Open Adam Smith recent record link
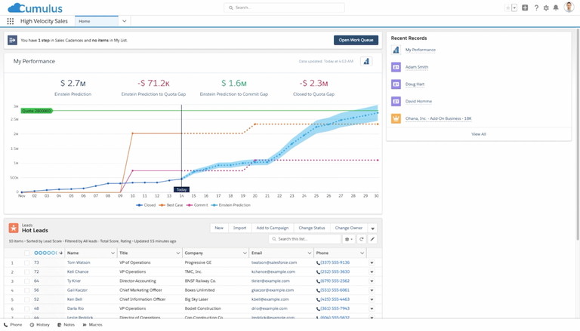 click(x=417, y=67)
